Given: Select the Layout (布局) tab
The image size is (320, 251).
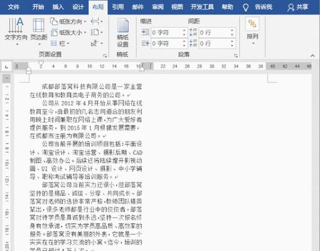Looking at the screenshot, I should pos(98,7).
